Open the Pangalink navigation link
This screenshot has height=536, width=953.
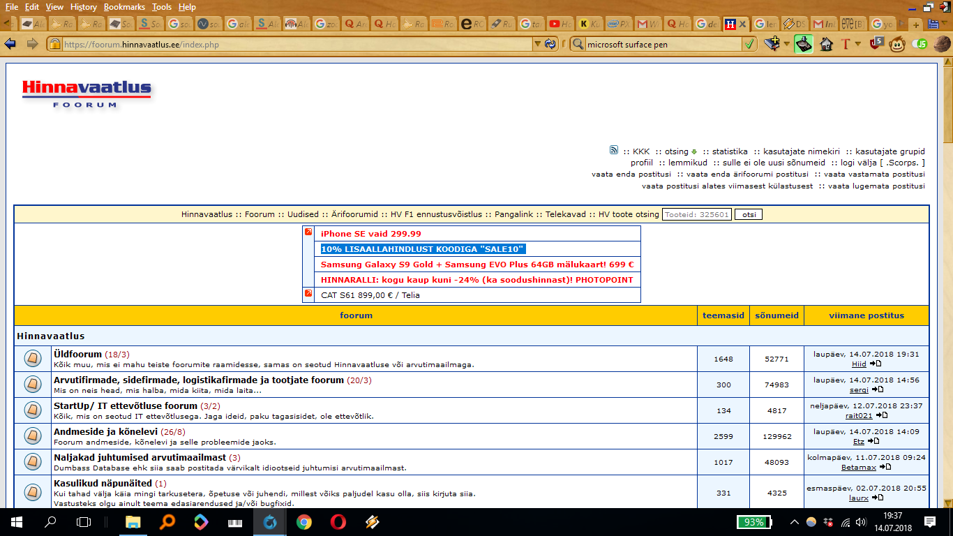click(x=513, y=214)
